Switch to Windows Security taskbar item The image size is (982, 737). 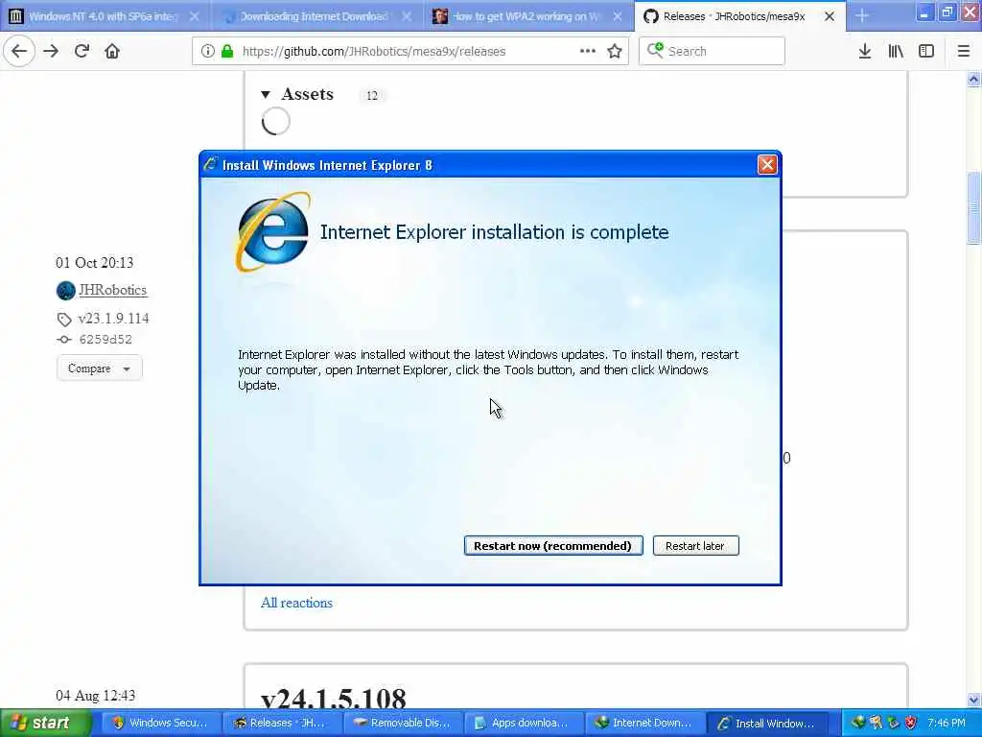(x=159, y=724)
